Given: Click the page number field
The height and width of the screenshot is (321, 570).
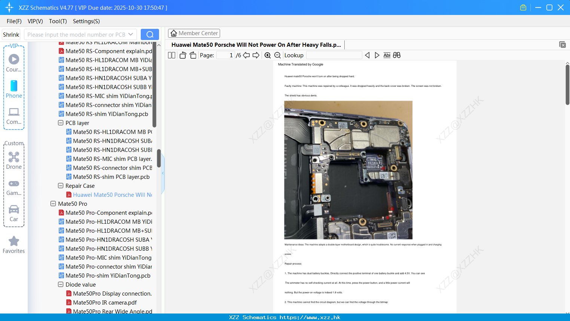Looking at the screenshot, I should (x=225, y=55).
